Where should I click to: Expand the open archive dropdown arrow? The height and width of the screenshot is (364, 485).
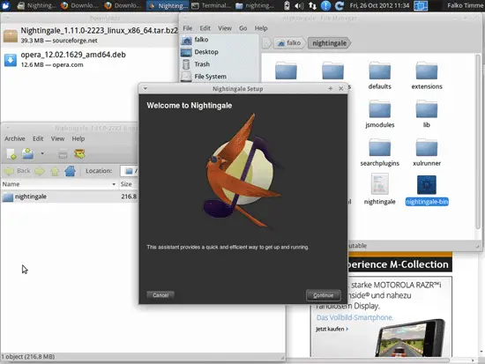(42, 153)
